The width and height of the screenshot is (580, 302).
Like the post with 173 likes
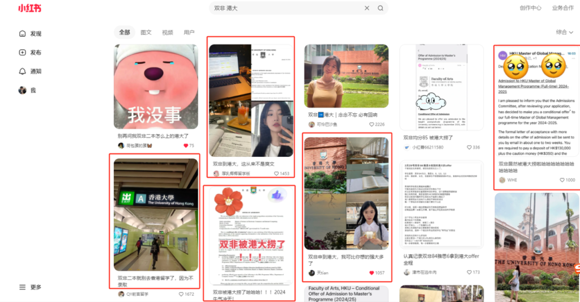[x=469, y=273]
